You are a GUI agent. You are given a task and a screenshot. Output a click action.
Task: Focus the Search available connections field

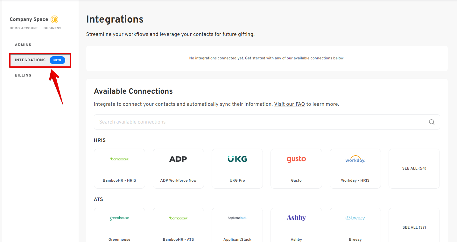tap(261, 122)
